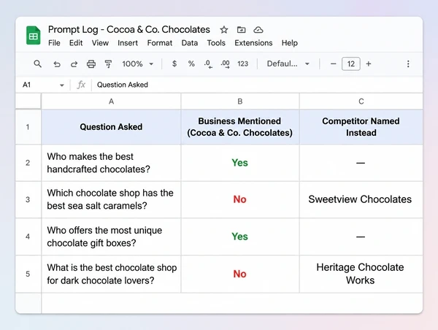Select the Competitor Named Instead header cell
The height and width of the screenshot is (330, 438).
(x=361, y=127)
